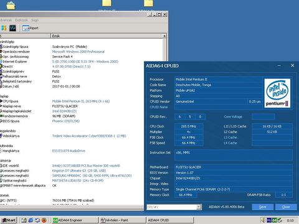Click the DRAM:FSB Ratio value 1:1
The width and height of the screenshot is (299, 224).
click(283, 195)
